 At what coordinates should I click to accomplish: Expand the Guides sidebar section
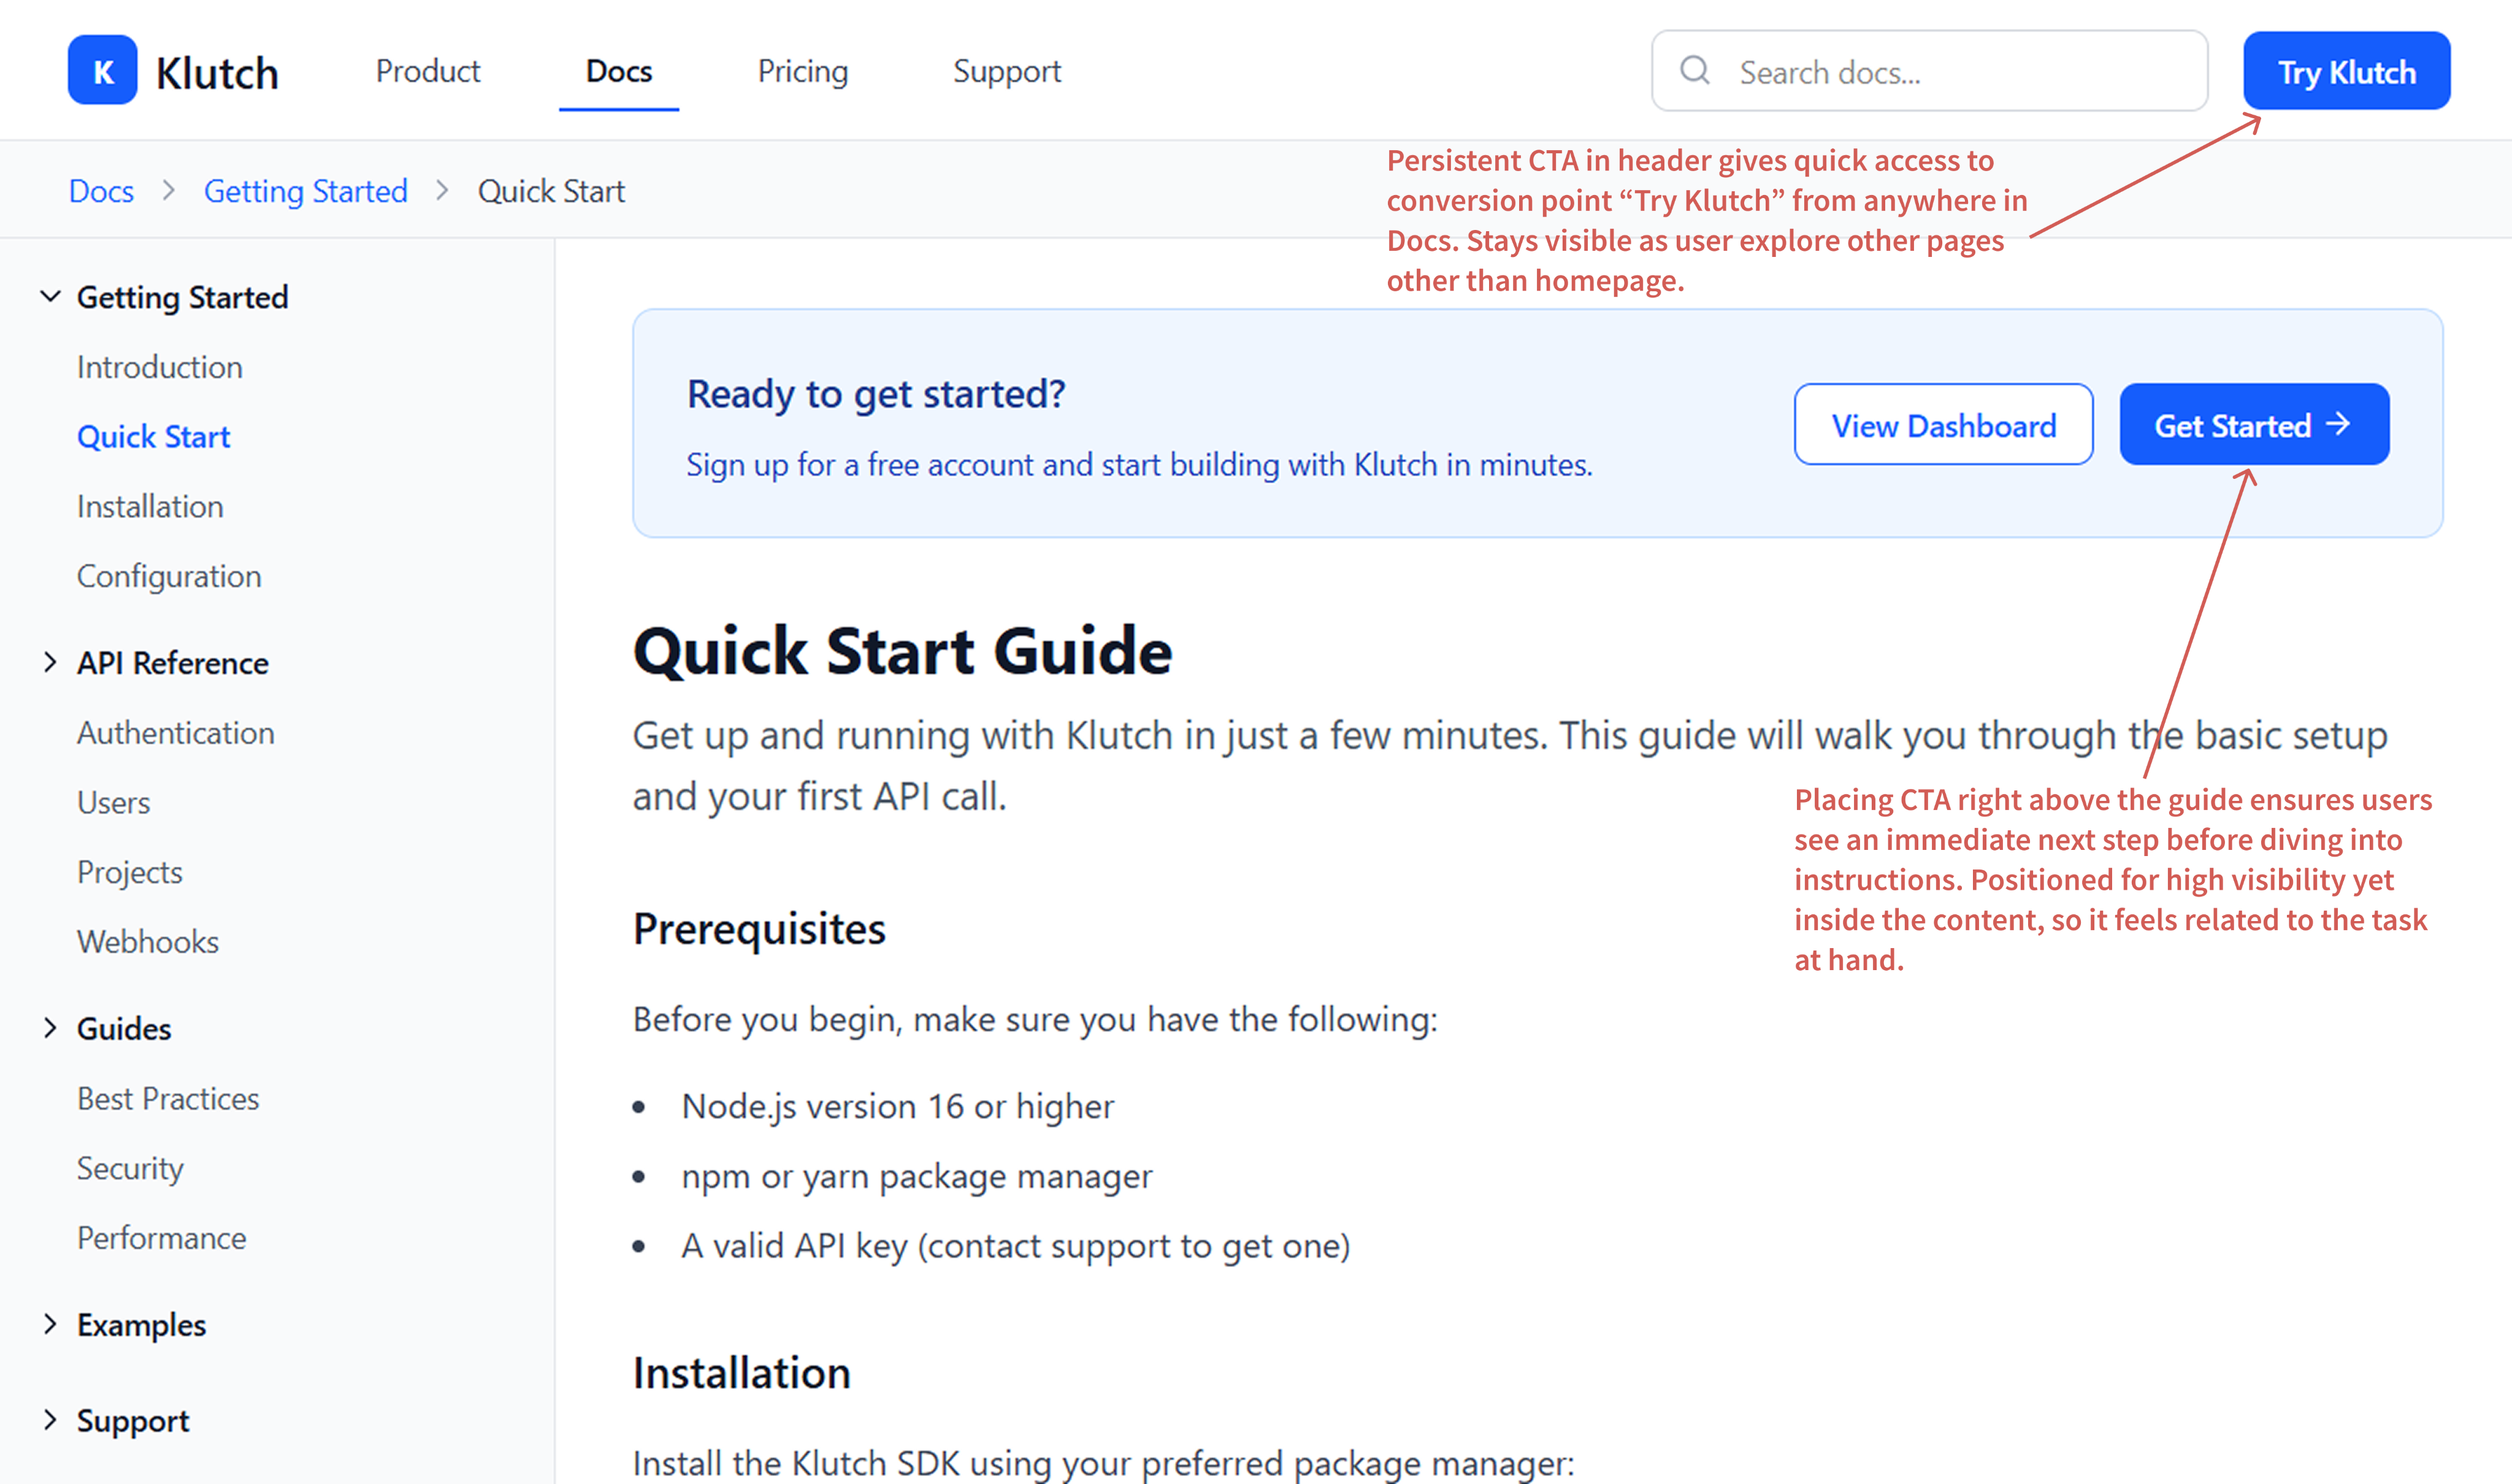[x=50, y=1027]
